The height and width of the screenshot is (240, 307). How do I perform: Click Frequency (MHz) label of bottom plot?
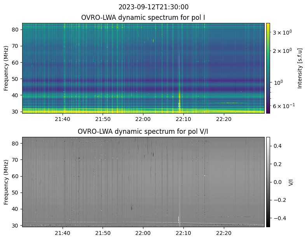pos(6,182)
